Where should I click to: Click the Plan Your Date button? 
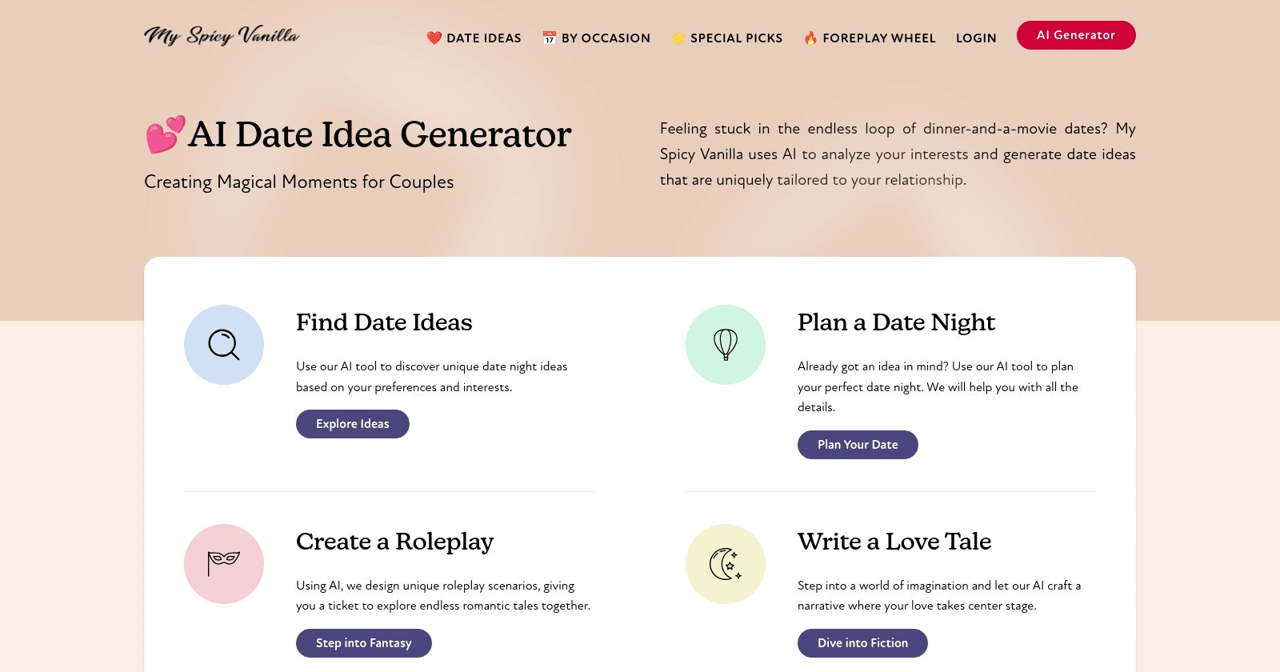point(858,445)
